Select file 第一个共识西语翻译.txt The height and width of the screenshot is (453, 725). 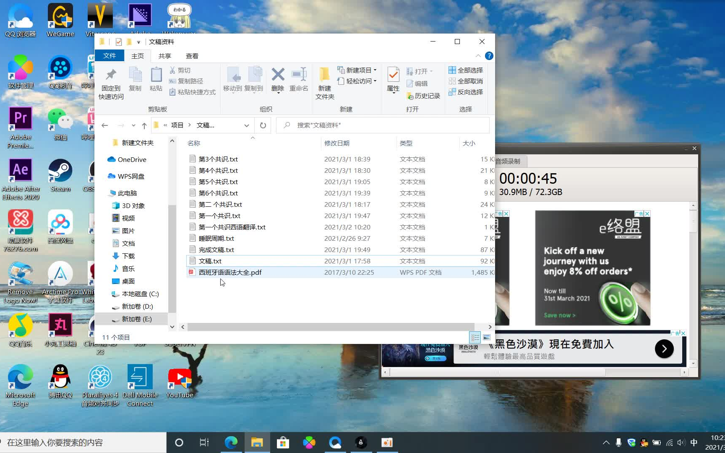click(232, 227)
